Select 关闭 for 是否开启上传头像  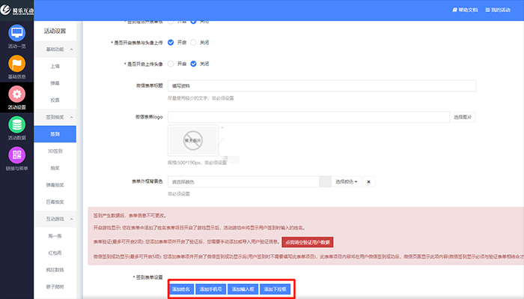point(193,64)
